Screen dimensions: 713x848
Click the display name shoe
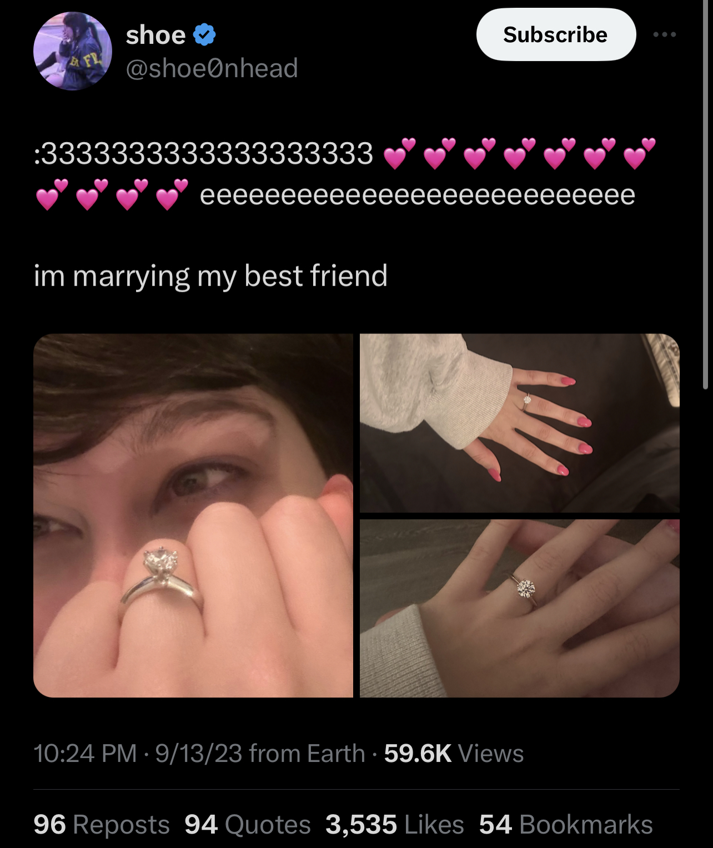pyautogui.click(x=155, y=35)
